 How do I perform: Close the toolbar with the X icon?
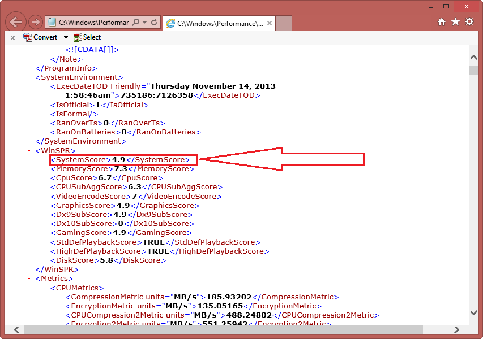(x=12, y=37)
